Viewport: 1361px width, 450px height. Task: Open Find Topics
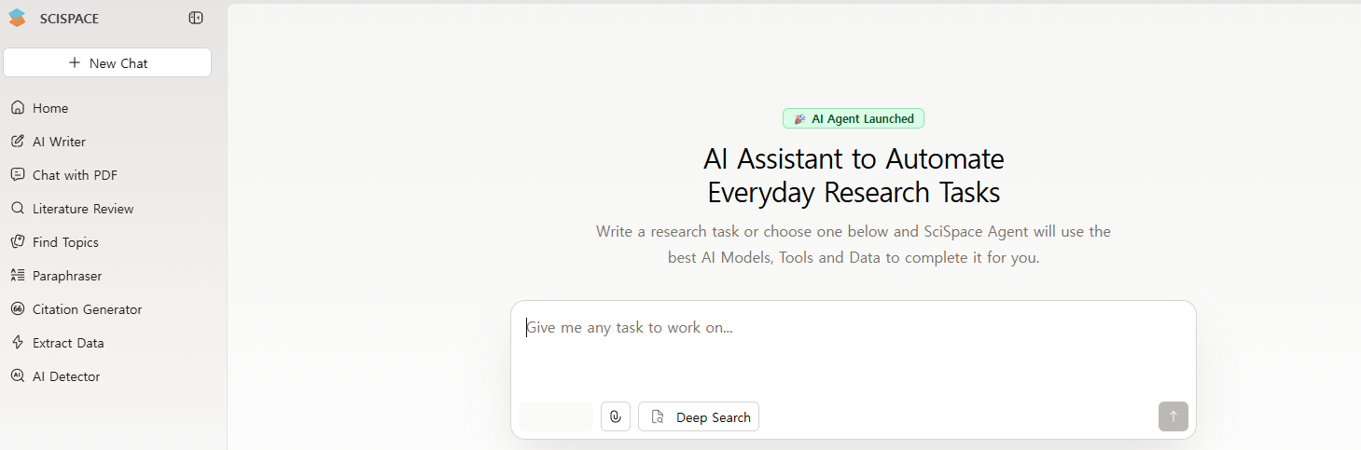pos(65,242)
